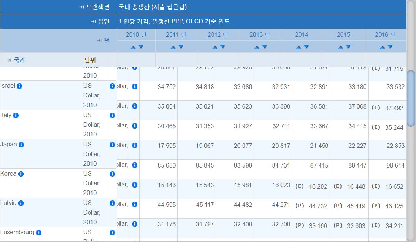Show the unit info icon in the Luxembourg row
The width and height of the screenshot is (416, 242).
pyautogui.click(x=112, y=232)
